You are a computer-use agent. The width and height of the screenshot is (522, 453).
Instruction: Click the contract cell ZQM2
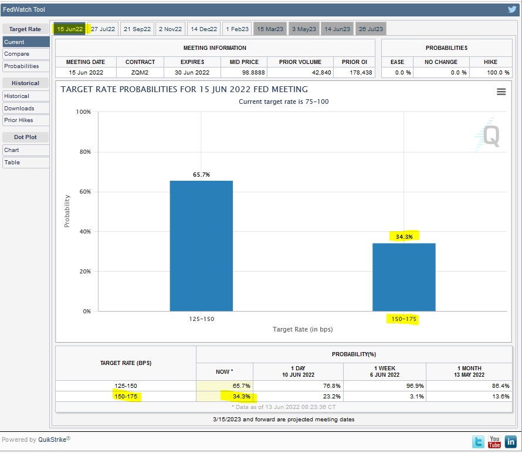(x=140, y=72)
